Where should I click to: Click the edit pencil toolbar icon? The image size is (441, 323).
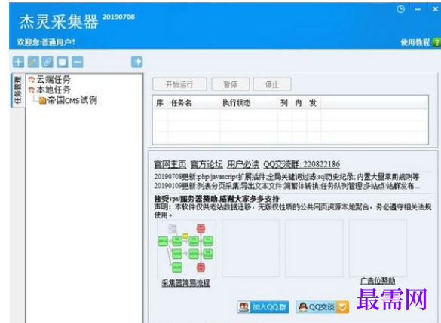coord(33,62)
